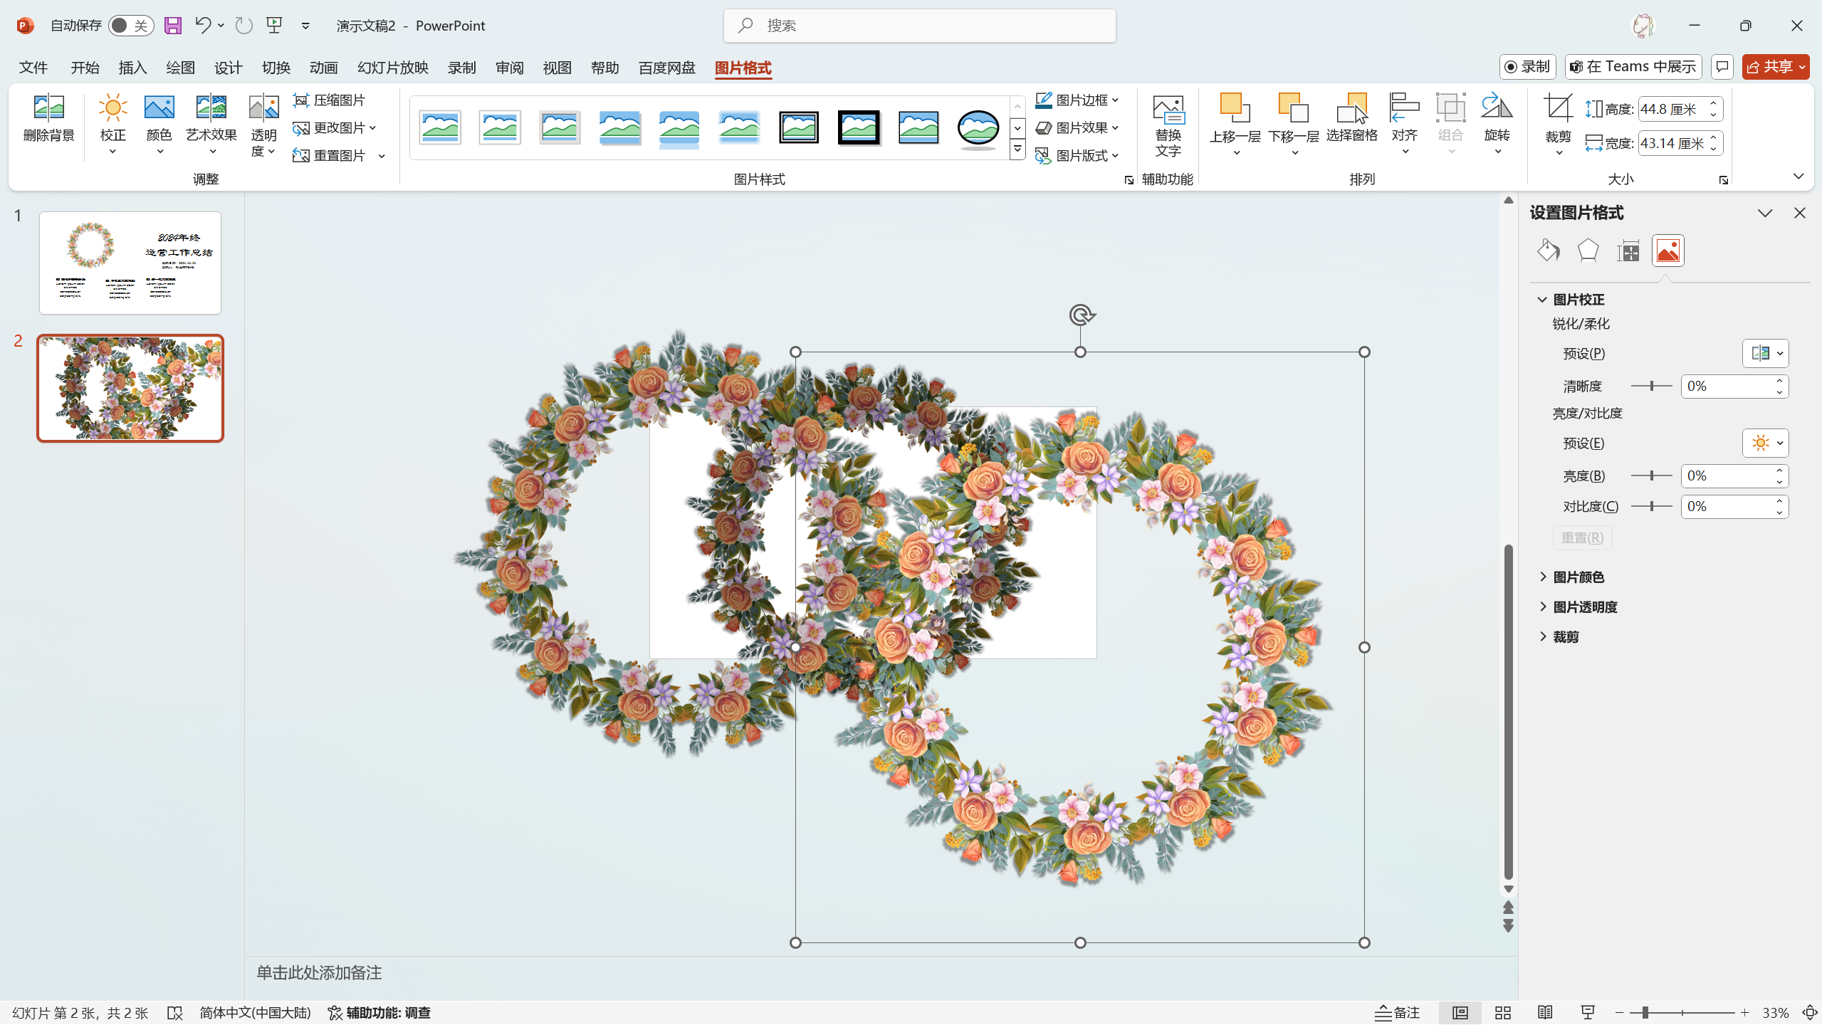Image resolution: width=1822 pixels, height=1025 pixels.
Task: Click the Remove Background (删除背景) icon
Action: pos(48,118)
